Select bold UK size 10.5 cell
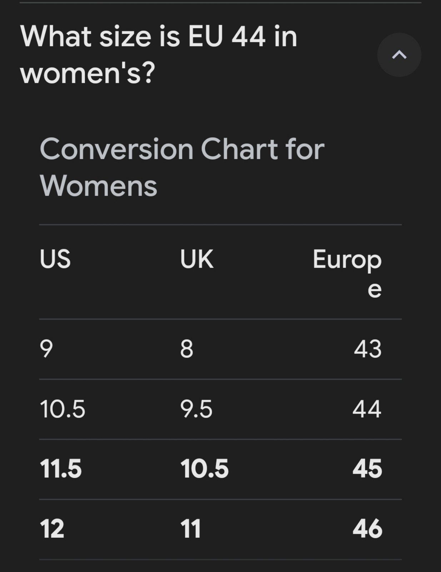This screenshot has width=441, height=572. coord(204,469)
